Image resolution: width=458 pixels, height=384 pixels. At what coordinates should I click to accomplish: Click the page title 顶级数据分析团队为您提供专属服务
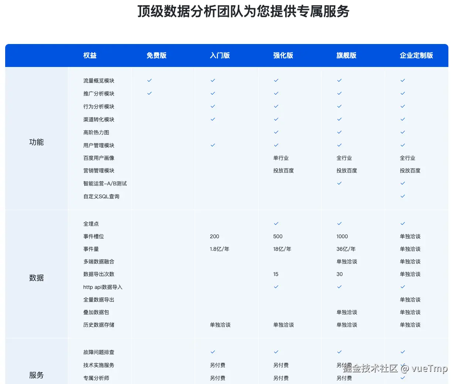[243, 11]
